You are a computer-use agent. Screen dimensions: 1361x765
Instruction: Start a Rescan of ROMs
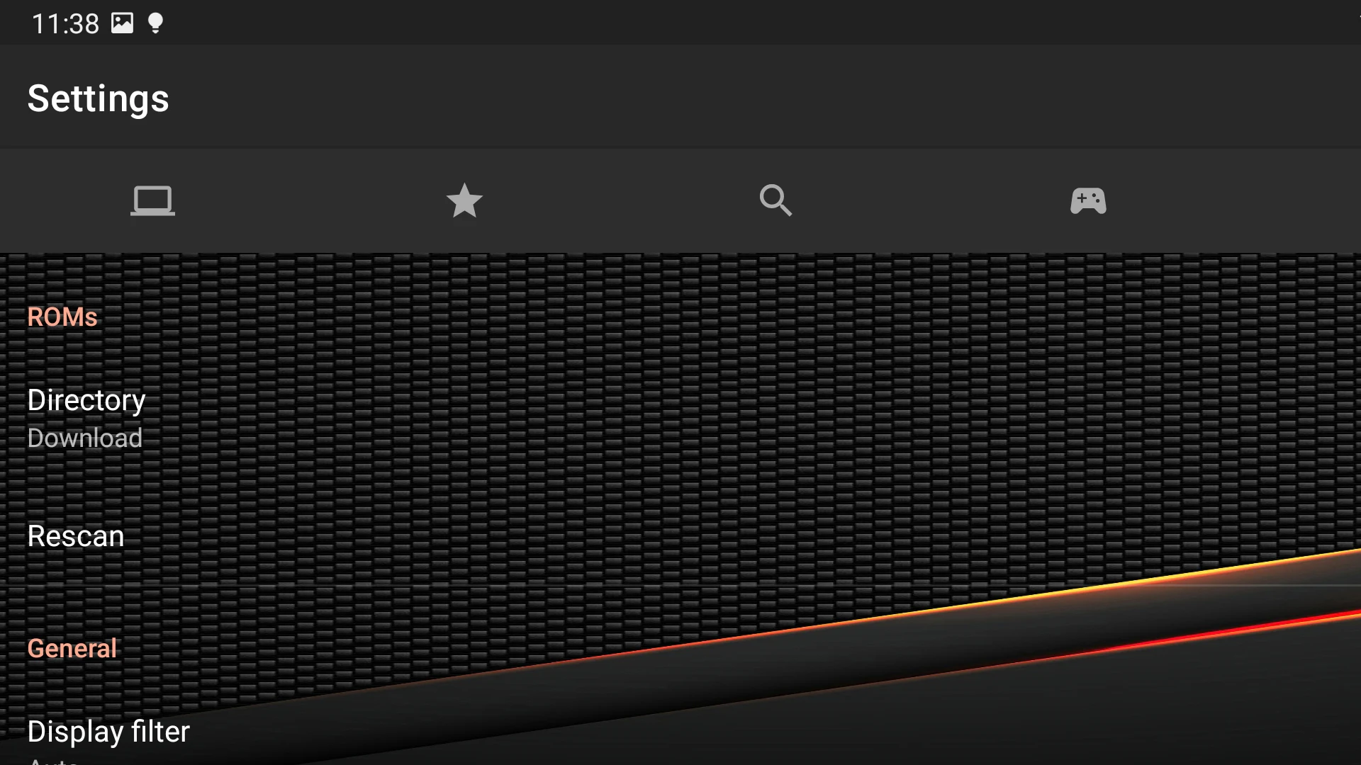[x=680, y=536]
